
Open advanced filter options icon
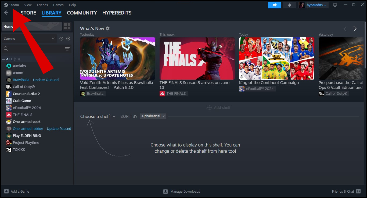click(67, 49)
